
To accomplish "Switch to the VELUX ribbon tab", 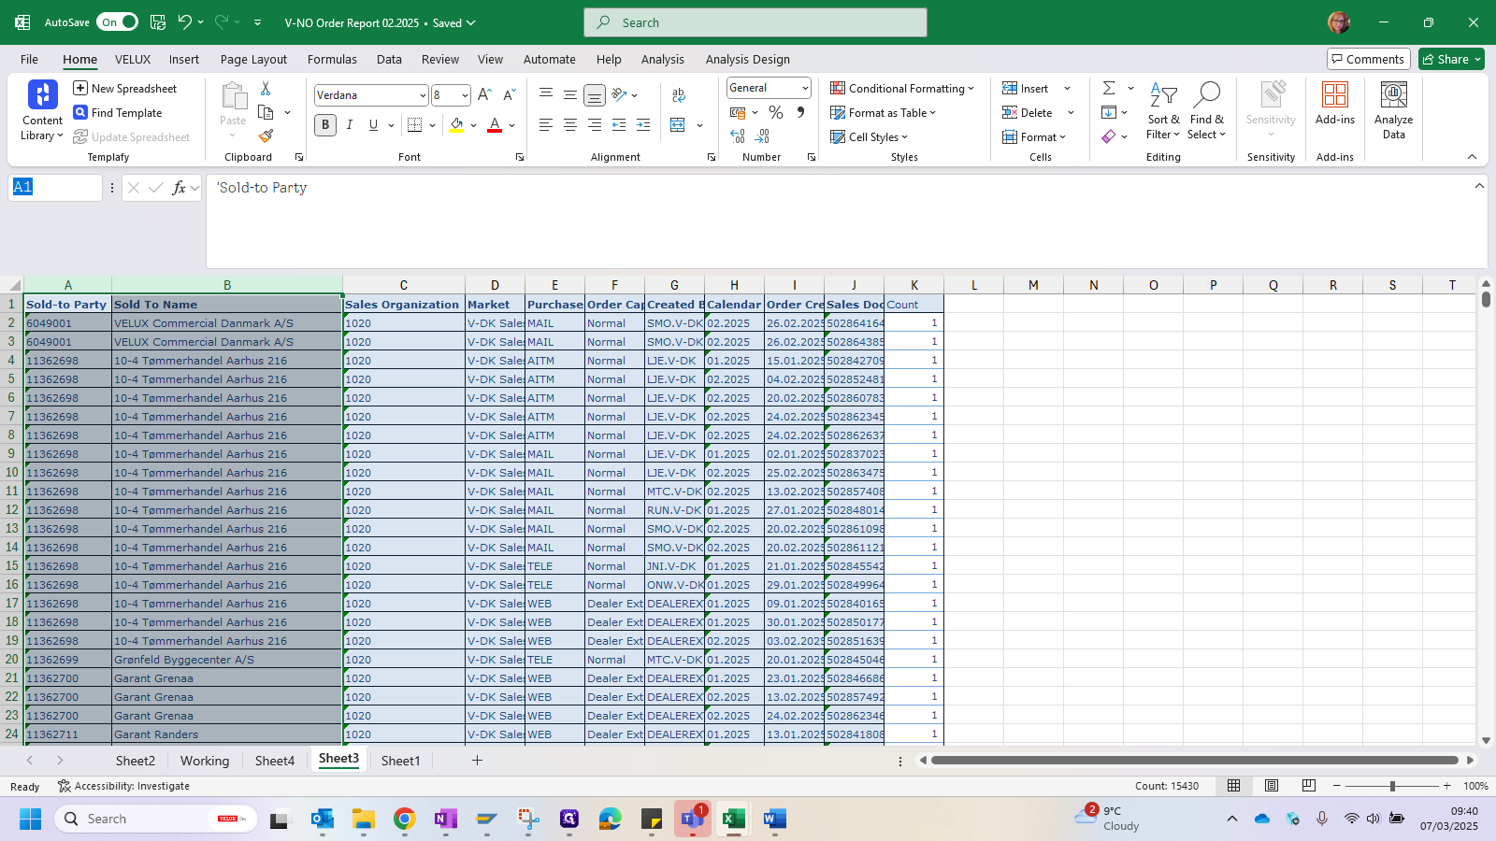I will (x=133, y=59).
